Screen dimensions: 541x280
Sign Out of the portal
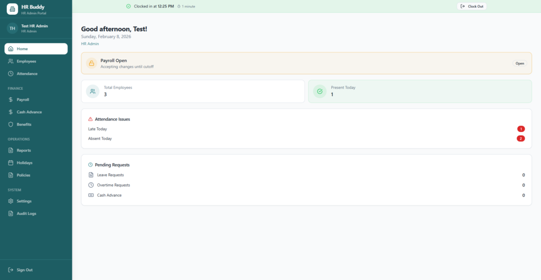(x=24, y=270)
